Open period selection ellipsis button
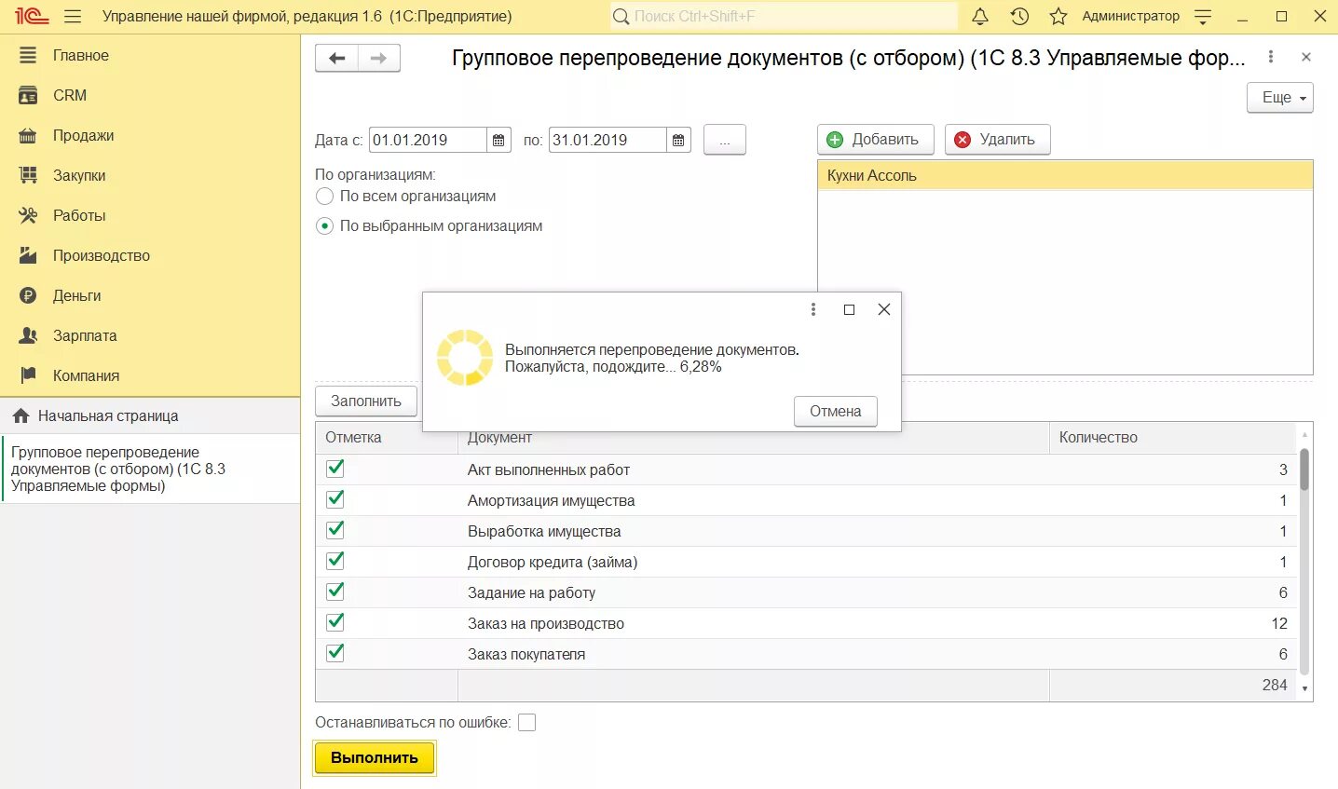Viewport: 1338px width, 789px height. pyautogui.click(x=725, y=140)
